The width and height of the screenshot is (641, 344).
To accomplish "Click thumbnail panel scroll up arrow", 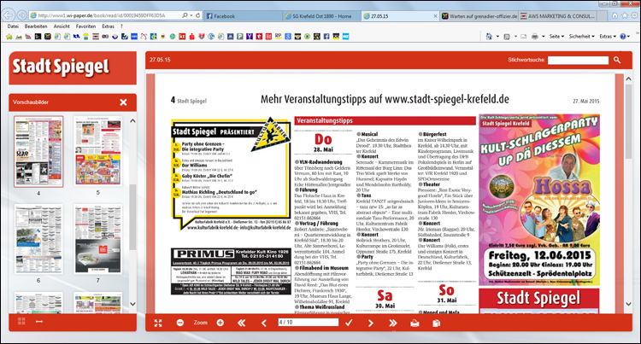I will coord(132,121).
